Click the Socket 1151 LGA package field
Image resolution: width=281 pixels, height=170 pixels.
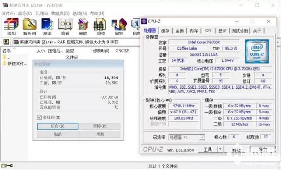click(x=204, y=54)
